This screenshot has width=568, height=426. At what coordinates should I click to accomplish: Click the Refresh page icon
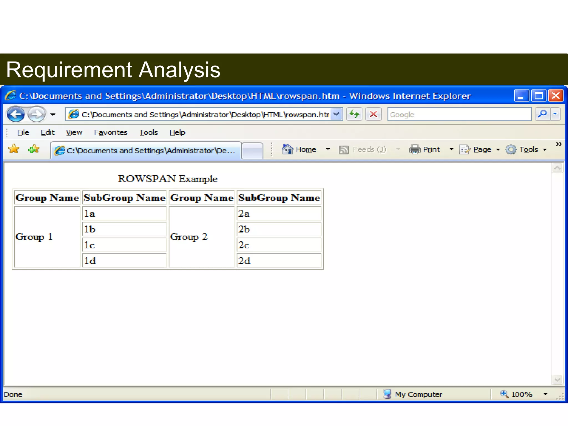pyautogui.click(x=354, y=114)
